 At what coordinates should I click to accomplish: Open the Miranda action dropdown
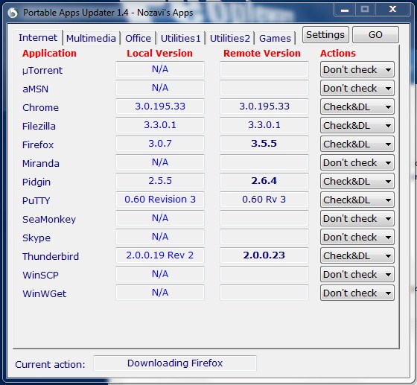point(357,163)
